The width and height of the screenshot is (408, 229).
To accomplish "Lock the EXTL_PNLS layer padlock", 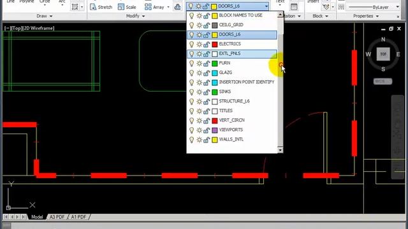I will pos(207,53).
